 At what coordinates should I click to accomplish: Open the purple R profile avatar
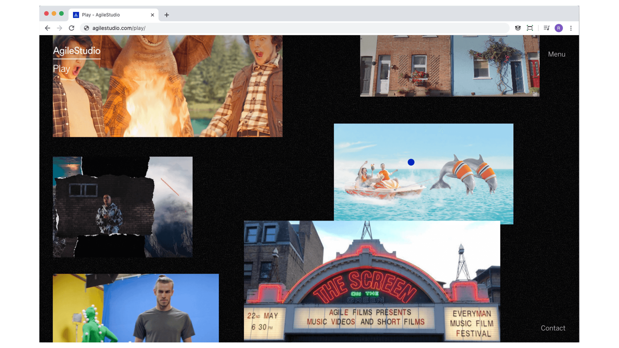[559, 28]
